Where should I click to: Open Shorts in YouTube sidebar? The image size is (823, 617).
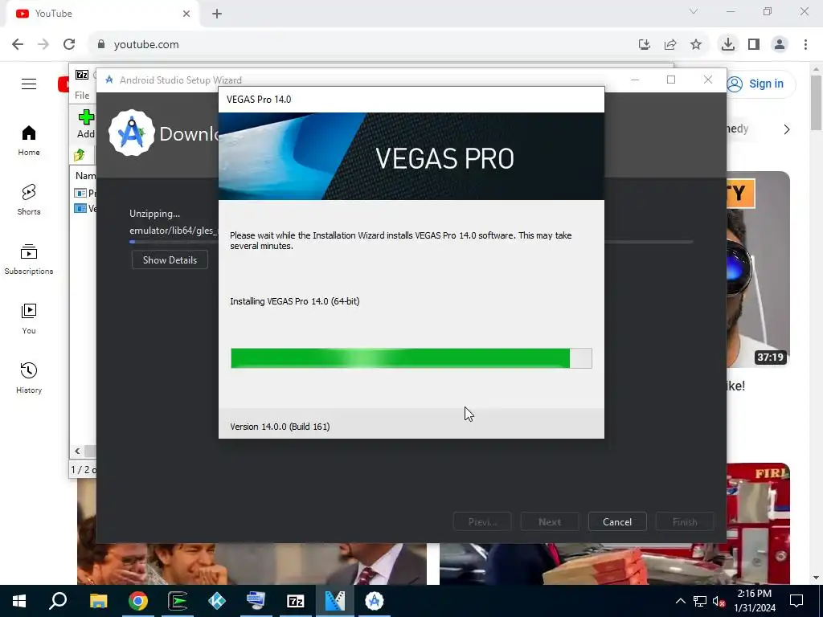click(x=29, y=200)
